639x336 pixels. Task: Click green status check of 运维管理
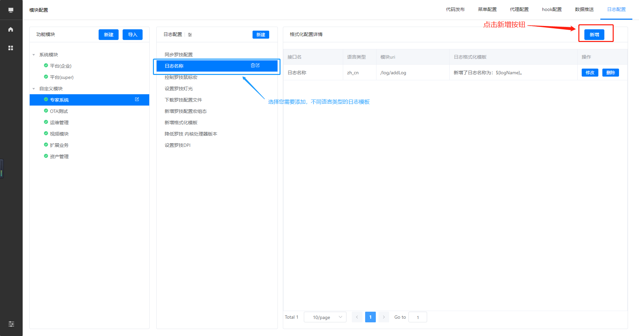coord(46,122)
